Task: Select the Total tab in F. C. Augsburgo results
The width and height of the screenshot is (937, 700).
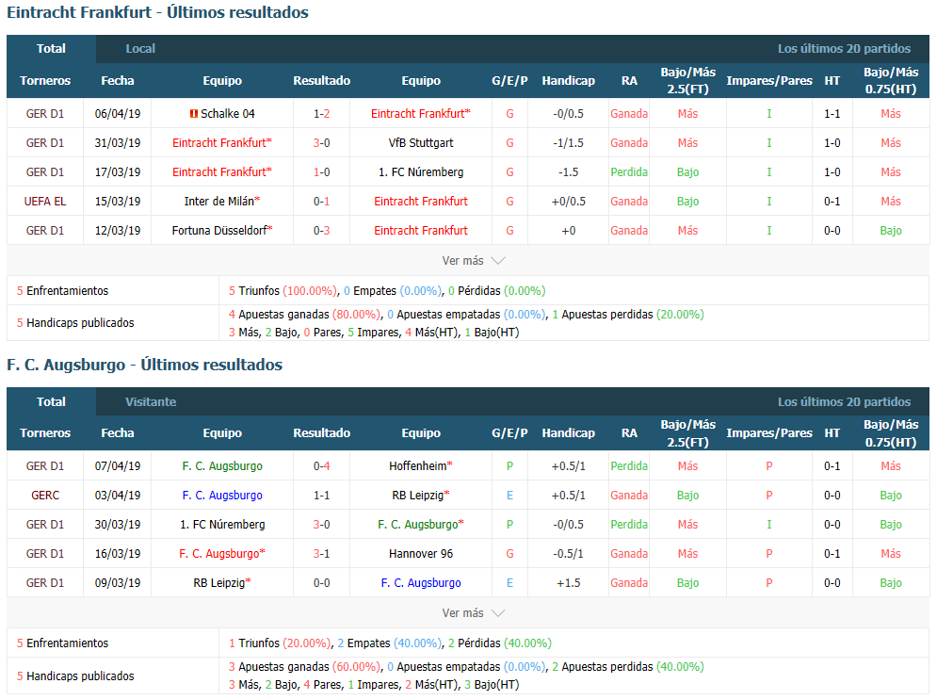Action: pos(52,401)
